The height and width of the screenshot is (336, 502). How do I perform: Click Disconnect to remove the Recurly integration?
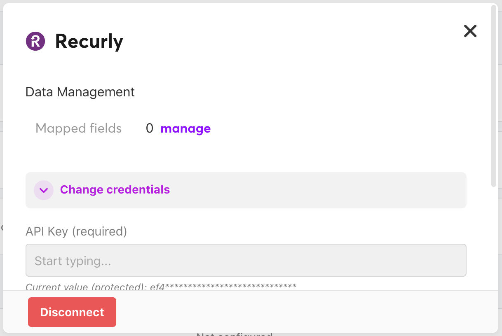coord(72,312)
